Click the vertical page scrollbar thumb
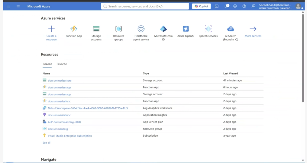 coord(303,58)
